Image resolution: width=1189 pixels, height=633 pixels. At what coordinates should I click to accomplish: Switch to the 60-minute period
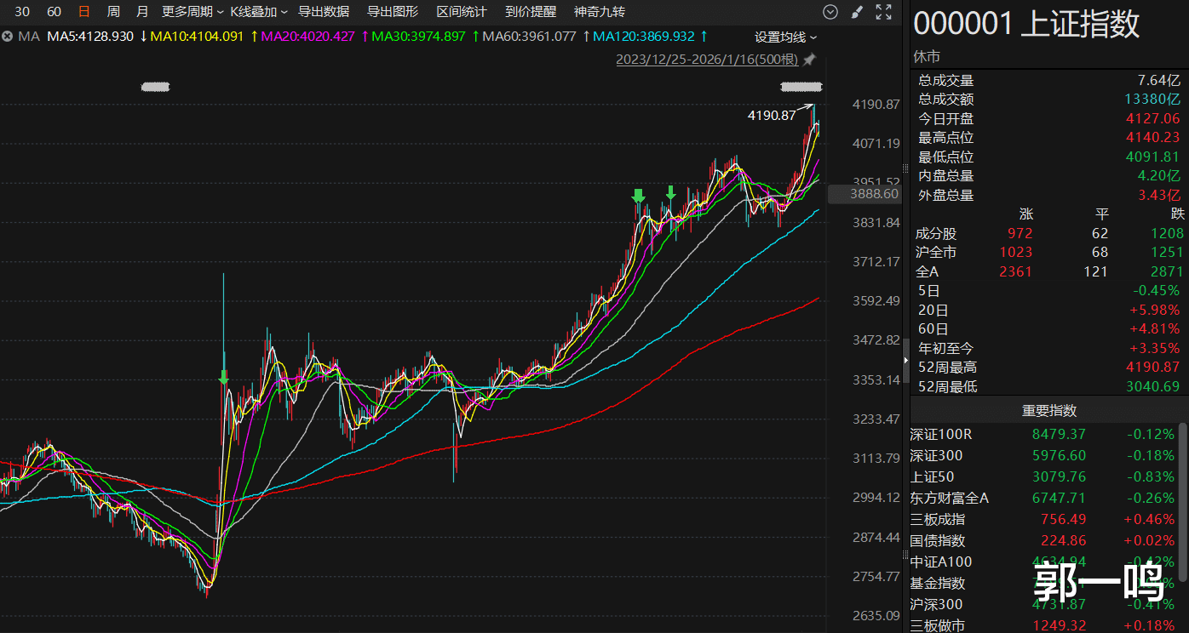coord(54,12)
